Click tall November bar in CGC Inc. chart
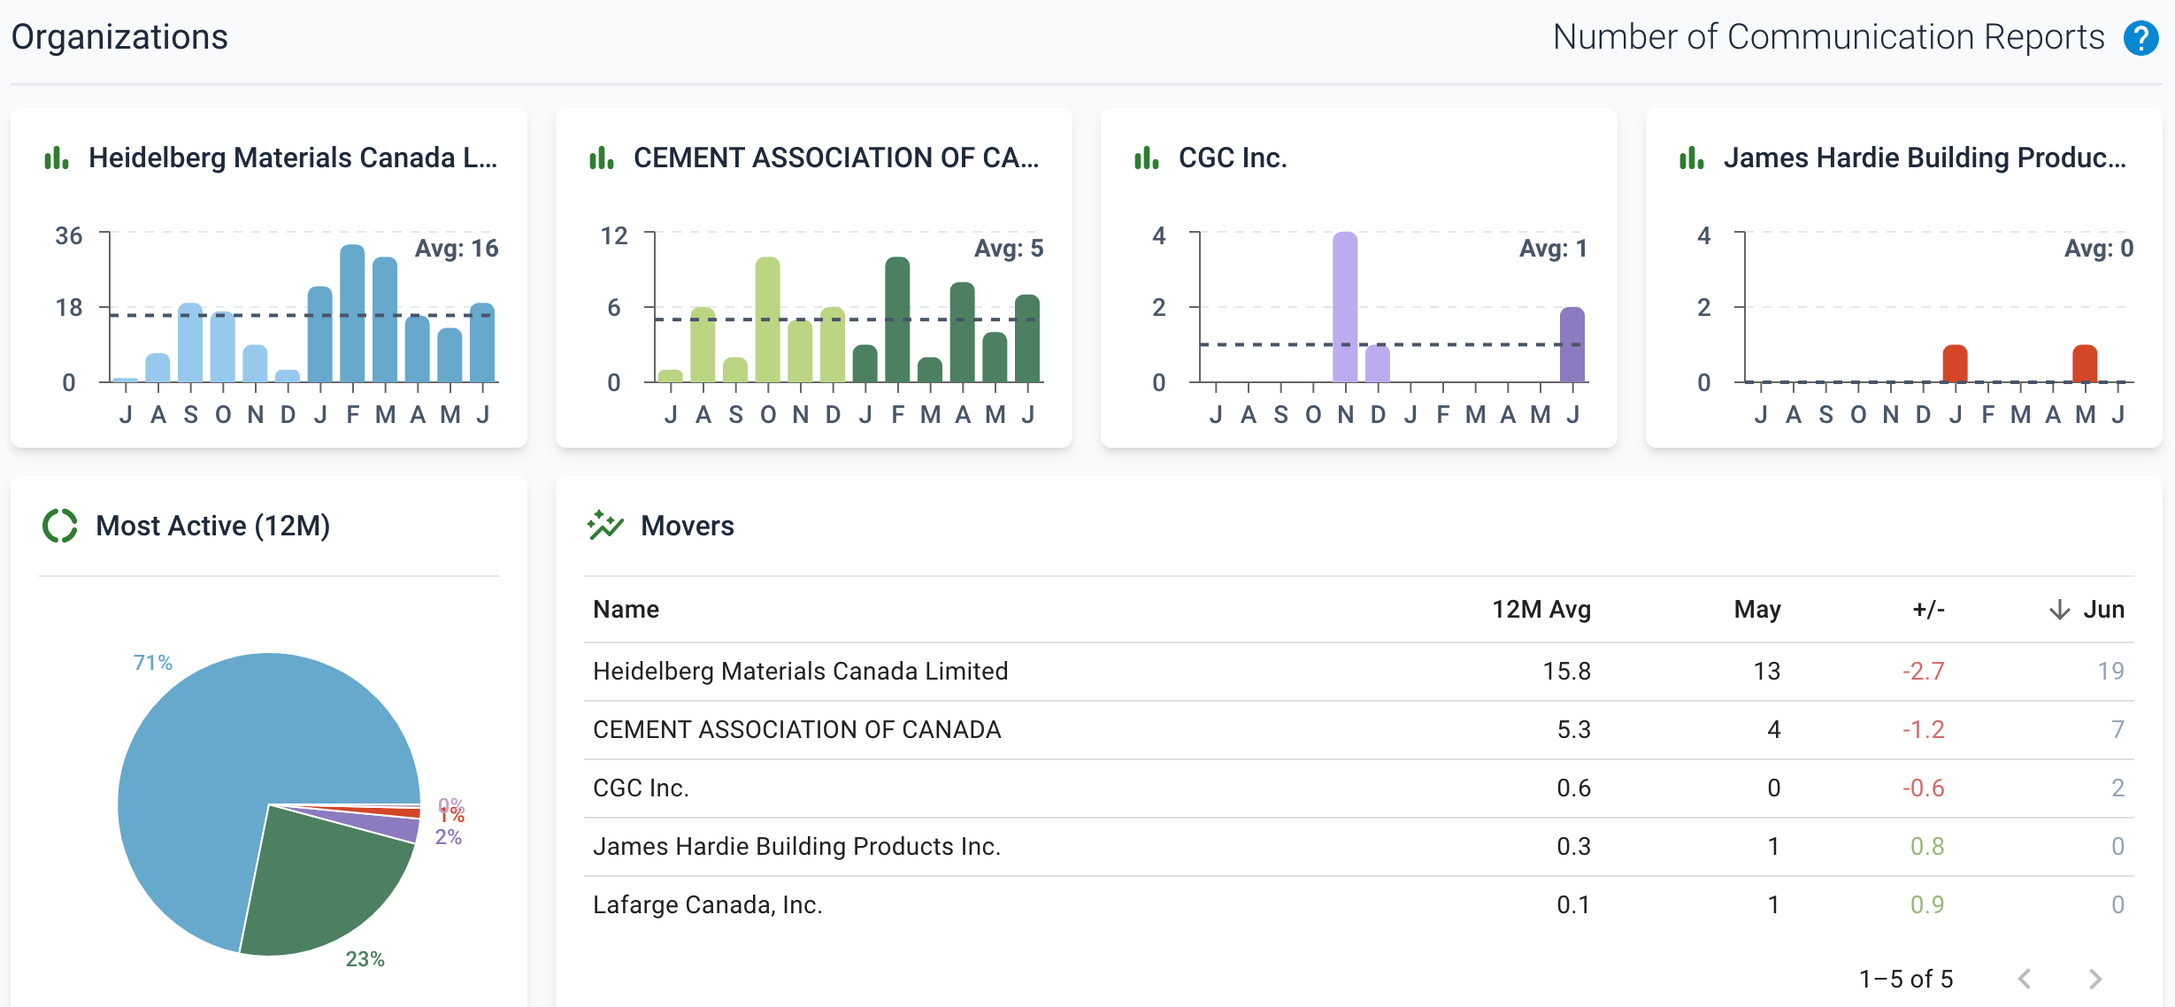 point(1345,307)
